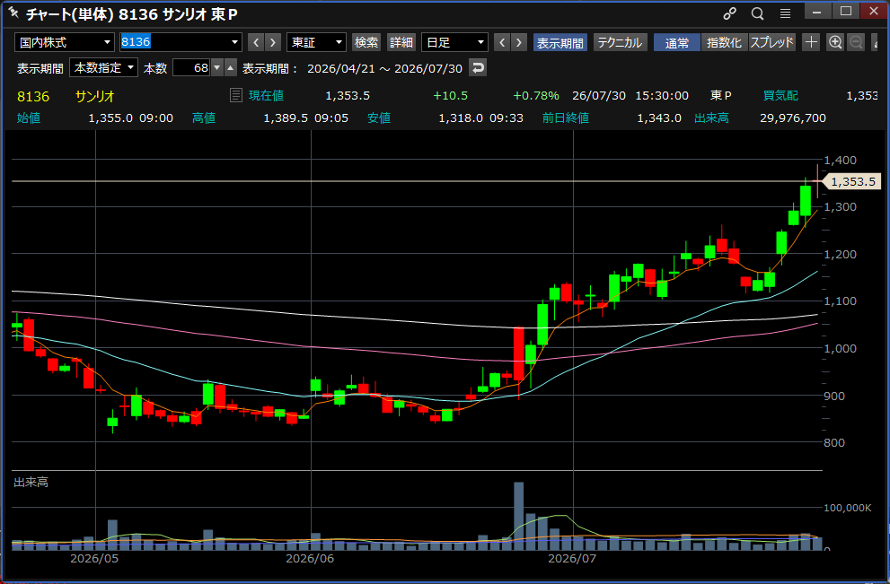Click the news document icon beside 現在値
Image resolution: width=890 pixels, height=584 pixels.
236,95
